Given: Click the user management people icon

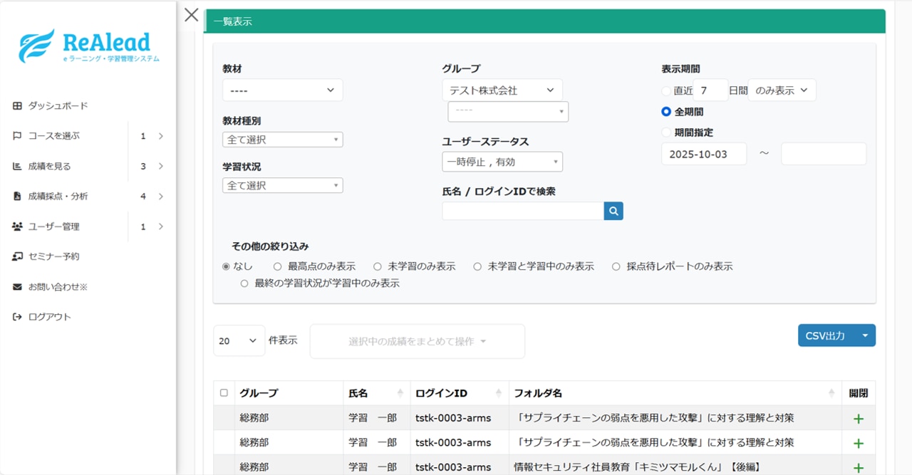Looking at the screenshot, I should [17, 226].
